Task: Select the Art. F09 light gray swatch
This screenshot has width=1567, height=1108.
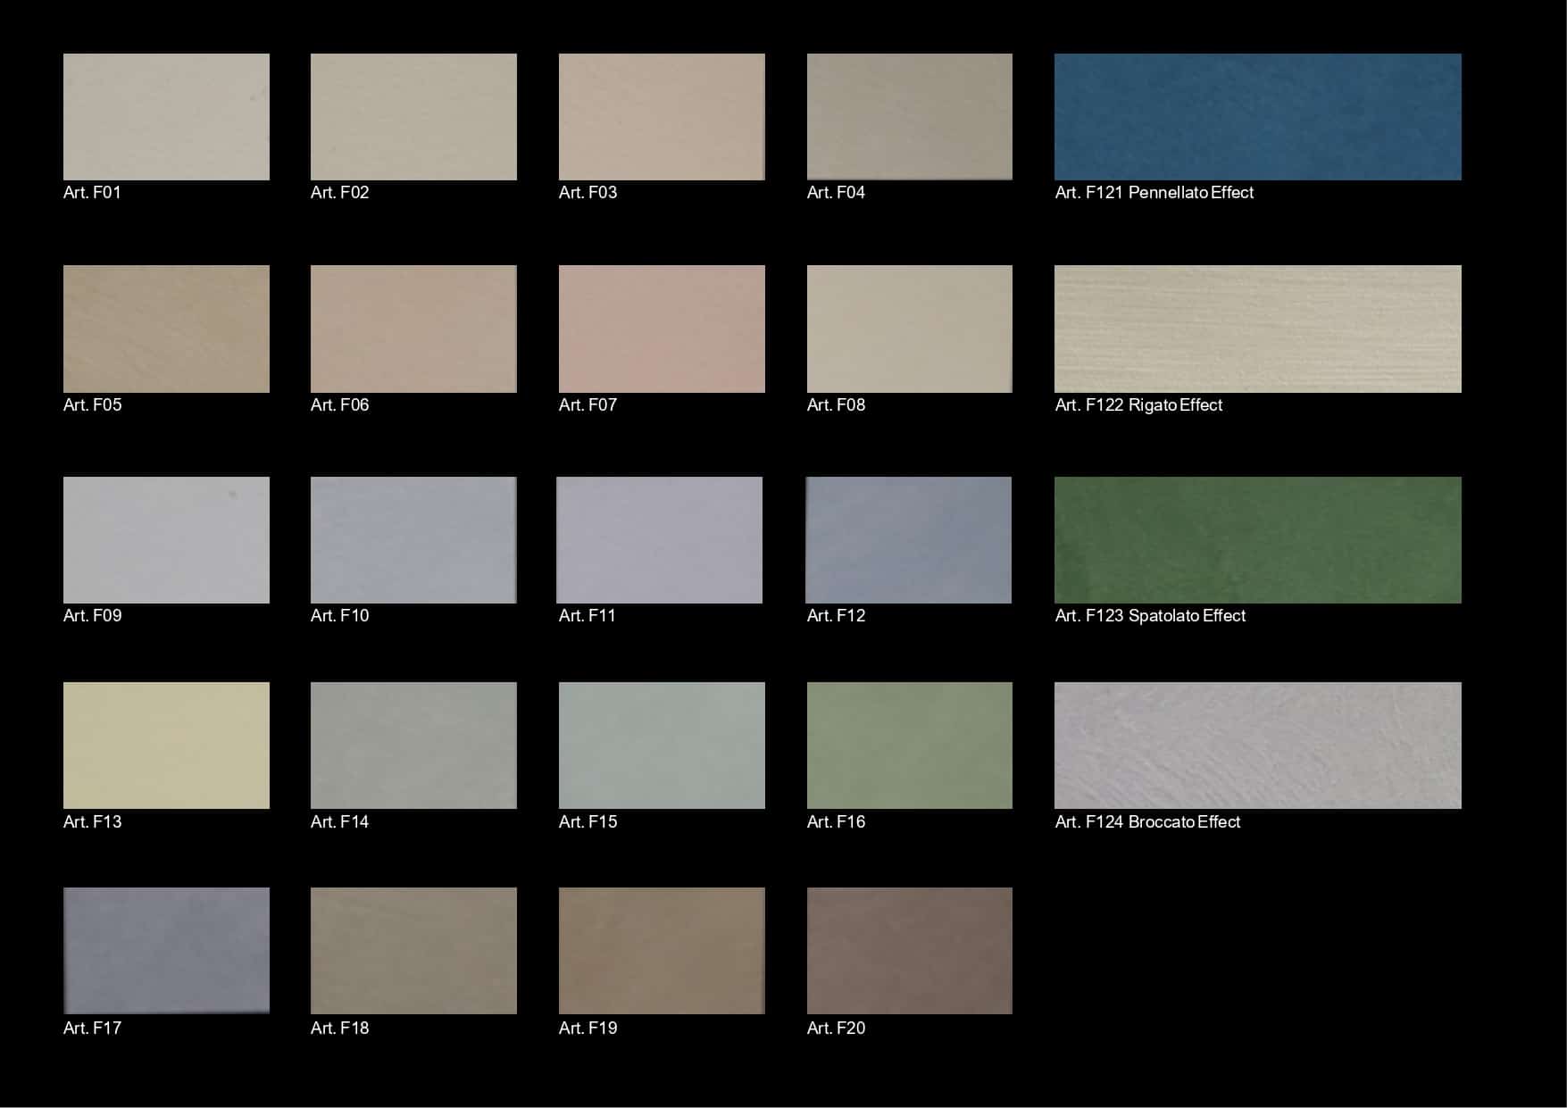Action: pos(166,540)
